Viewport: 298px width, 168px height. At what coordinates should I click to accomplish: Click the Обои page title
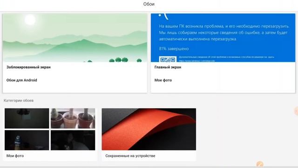tap(149, 4)
